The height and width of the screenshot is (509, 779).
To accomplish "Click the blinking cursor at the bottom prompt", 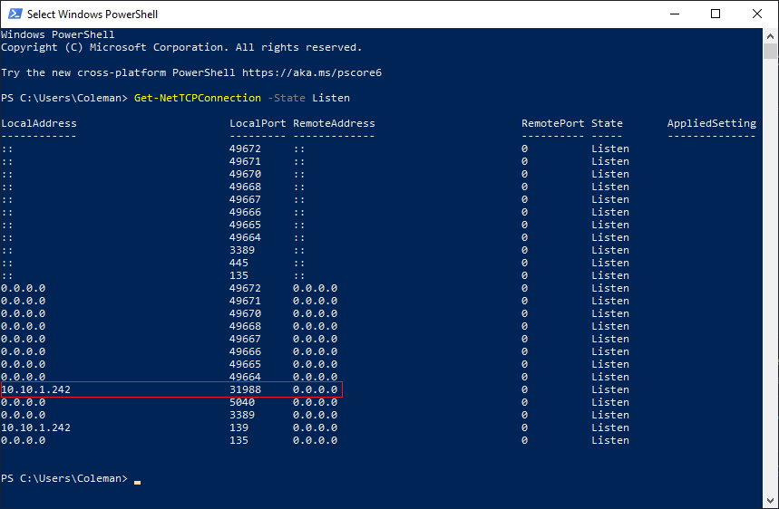I will (137, 479).
